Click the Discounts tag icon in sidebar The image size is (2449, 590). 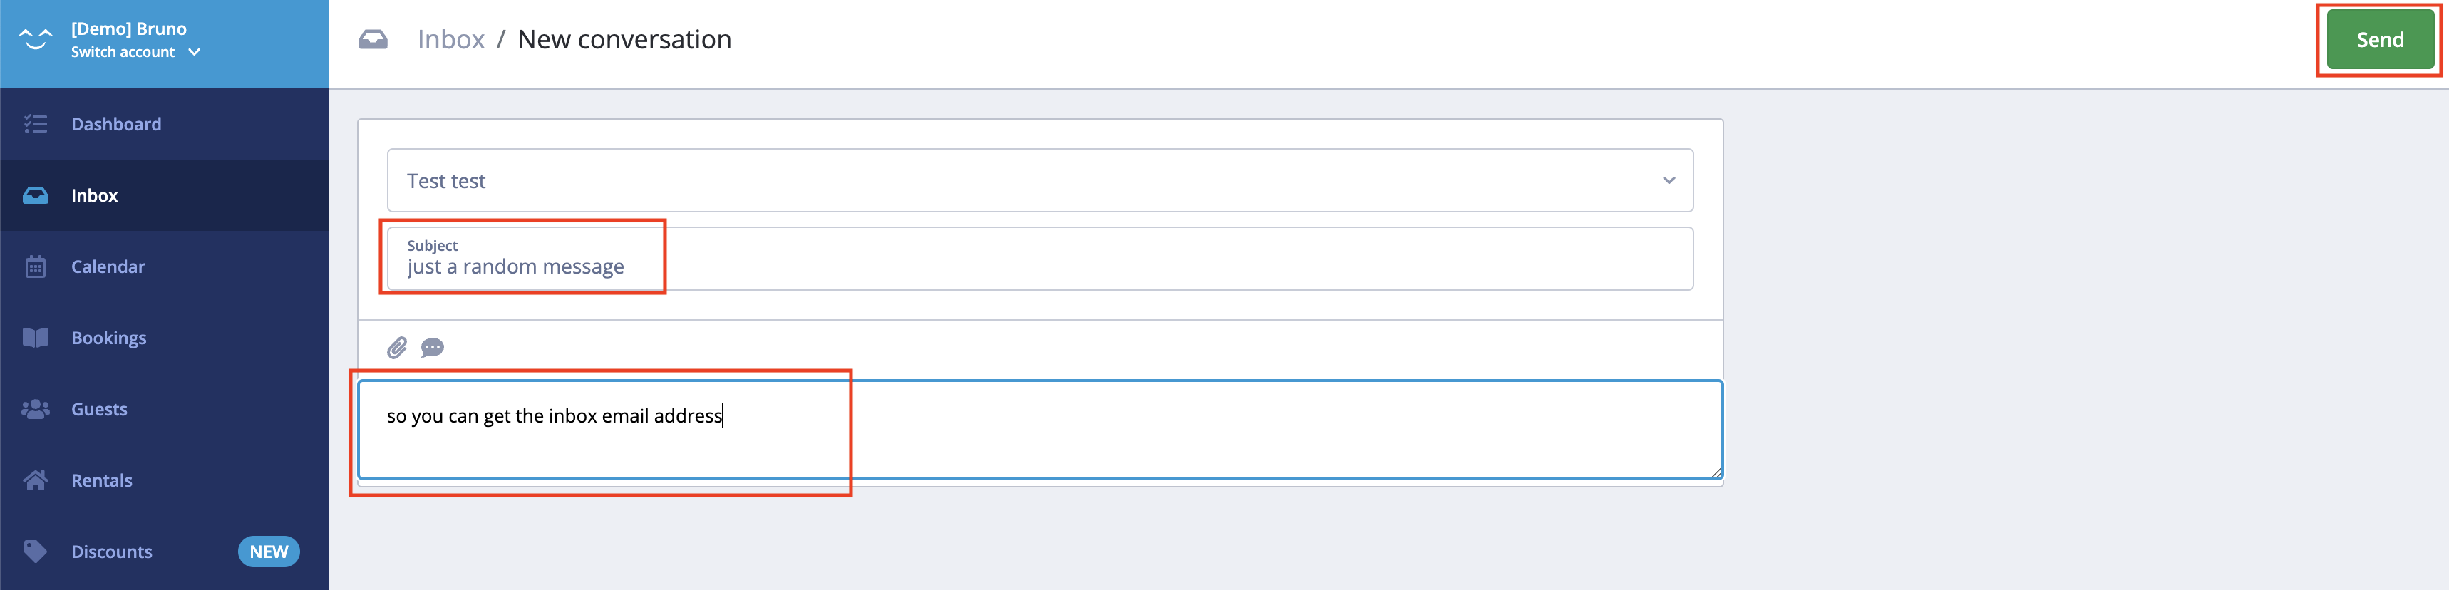pos(35,552)
